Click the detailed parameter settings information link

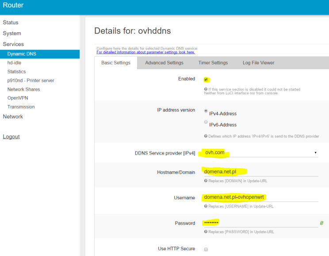(145, 52)
